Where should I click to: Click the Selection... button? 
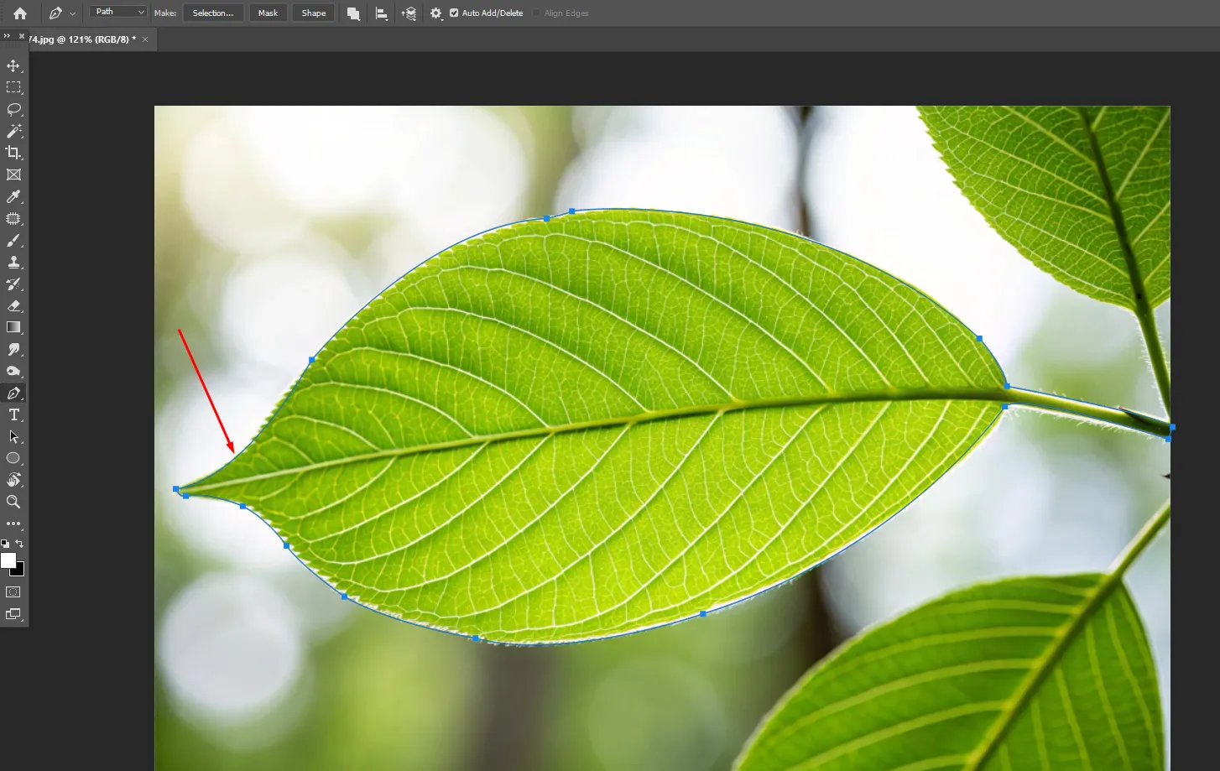click(x=213, y=13)
